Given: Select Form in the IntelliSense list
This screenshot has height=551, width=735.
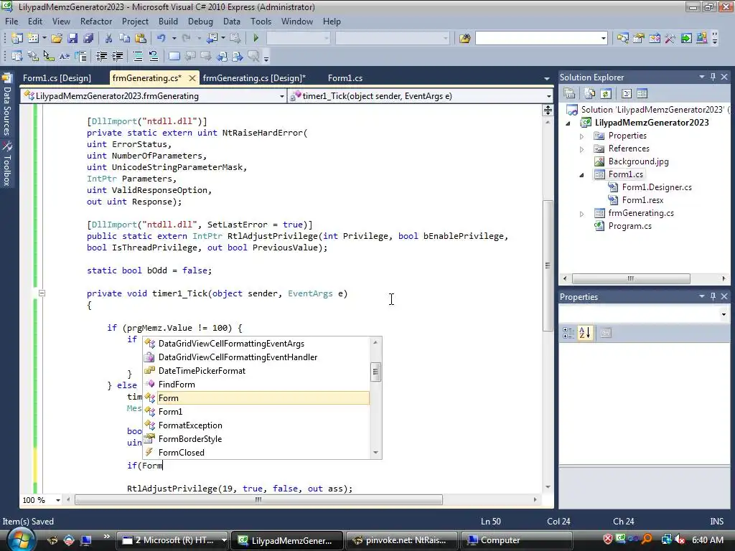Looking at the screenshot, I should [256, 397].
